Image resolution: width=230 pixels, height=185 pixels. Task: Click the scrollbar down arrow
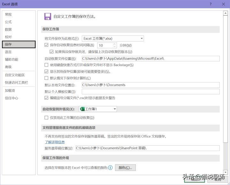(x=225, y=172)
